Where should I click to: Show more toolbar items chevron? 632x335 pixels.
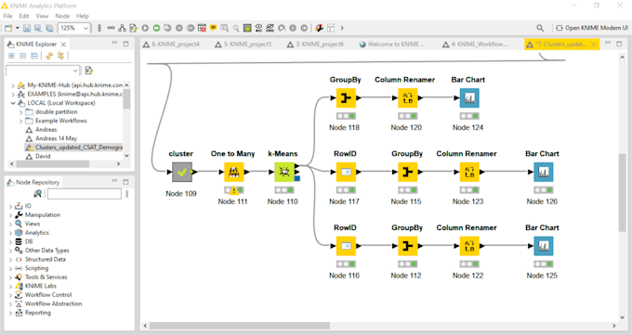pos(342,28)
